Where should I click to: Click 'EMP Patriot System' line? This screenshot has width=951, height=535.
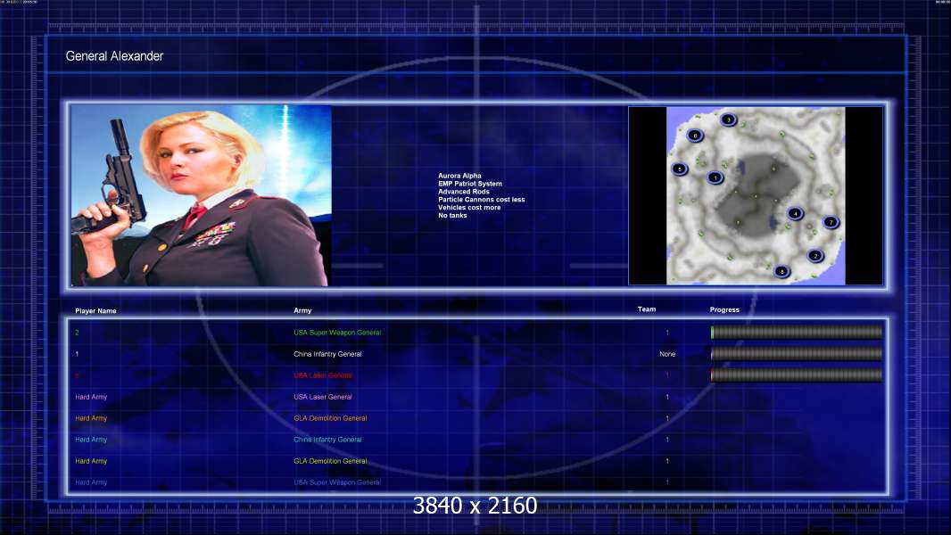pos(470,184)
